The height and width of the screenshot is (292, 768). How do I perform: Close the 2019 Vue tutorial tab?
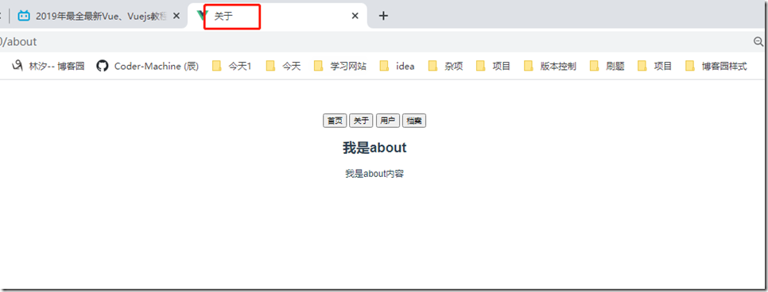point(176,16)
